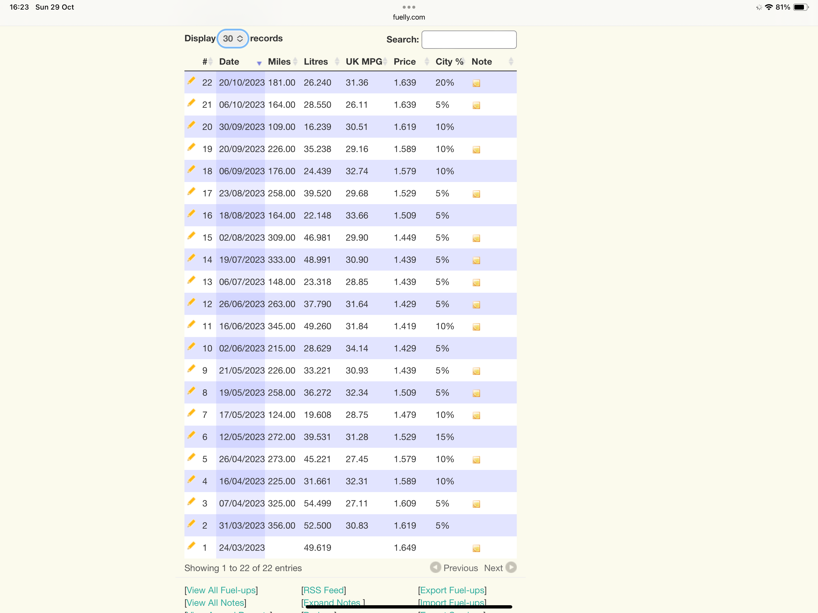The height and width of the screenshot is (613, 818).
Task: Open the note icon for 07/04/2023
Action: (x=476, y=504)
